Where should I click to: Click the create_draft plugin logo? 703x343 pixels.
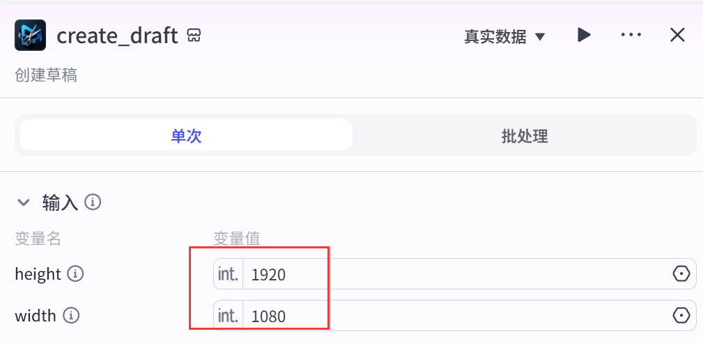(30, 35)
